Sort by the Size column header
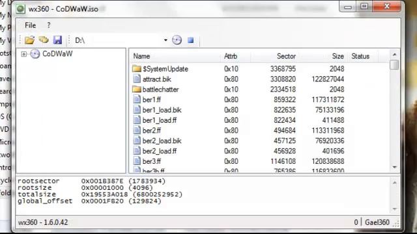Viewport: 417px width, 234px height. tap(338, 57)
